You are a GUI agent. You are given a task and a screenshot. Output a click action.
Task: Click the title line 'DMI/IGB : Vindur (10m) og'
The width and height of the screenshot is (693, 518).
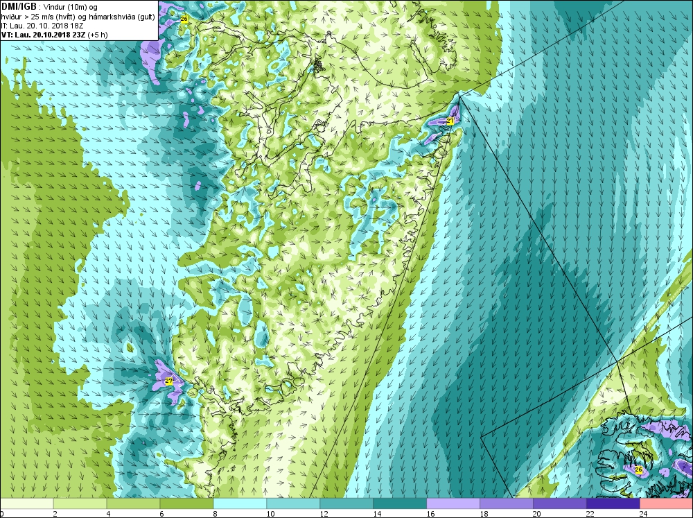coord(49,7)
